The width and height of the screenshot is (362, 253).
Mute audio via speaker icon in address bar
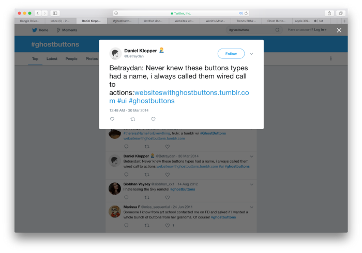tap(241, 13)
